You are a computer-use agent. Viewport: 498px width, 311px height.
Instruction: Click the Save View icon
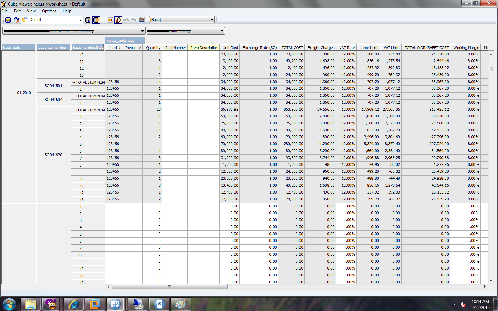click(x=8, y=20)
